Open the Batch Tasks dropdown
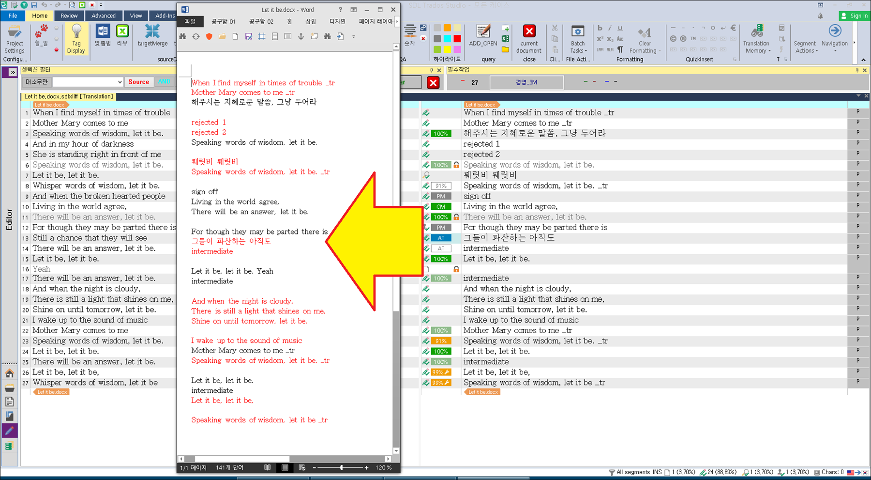 pos(577,39)
